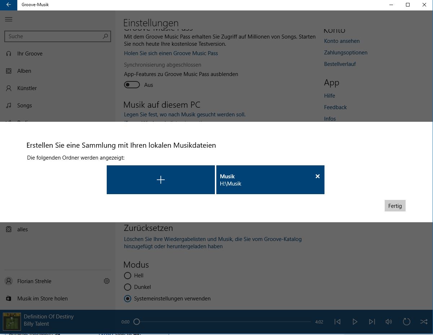Viewport: 433px width, 335px height.
Task: Open the hamburger navigation menu
Action: [x=9, y=19]
